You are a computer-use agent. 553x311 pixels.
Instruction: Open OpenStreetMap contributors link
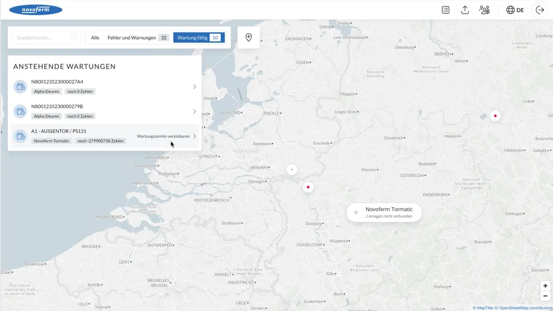pos(523,308)
